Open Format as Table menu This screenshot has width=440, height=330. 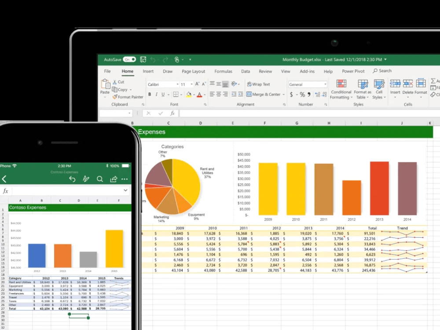pos(363,89)
